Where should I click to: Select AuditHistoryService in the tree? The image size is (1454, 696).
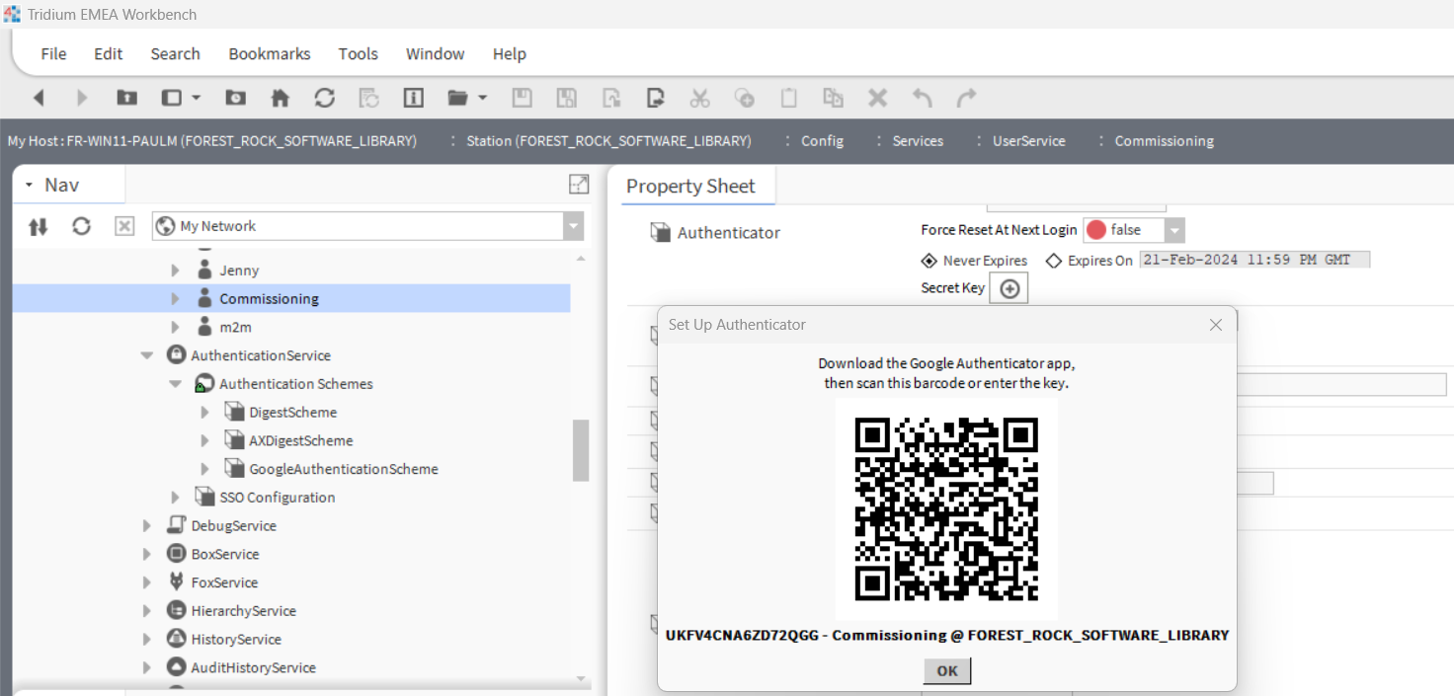[x=253, y=667]
